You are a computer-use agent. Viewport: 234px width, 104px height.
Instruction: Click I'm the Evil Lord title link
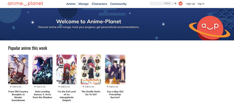point(67,96)
